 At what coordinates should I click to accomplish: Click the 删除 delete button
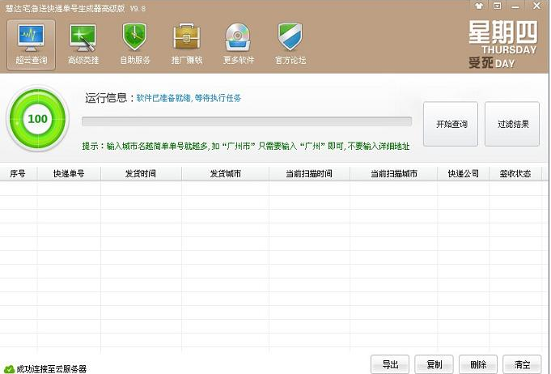click(477, 364)
